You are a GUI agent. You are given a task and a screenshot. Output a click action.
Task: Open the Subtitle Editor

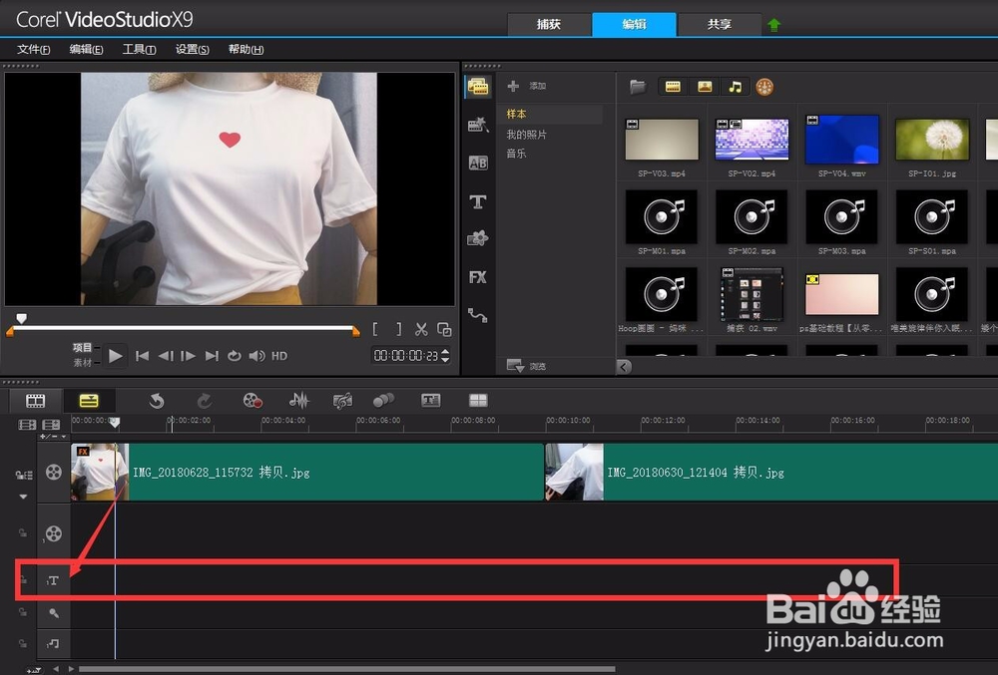tap(431, 401)
